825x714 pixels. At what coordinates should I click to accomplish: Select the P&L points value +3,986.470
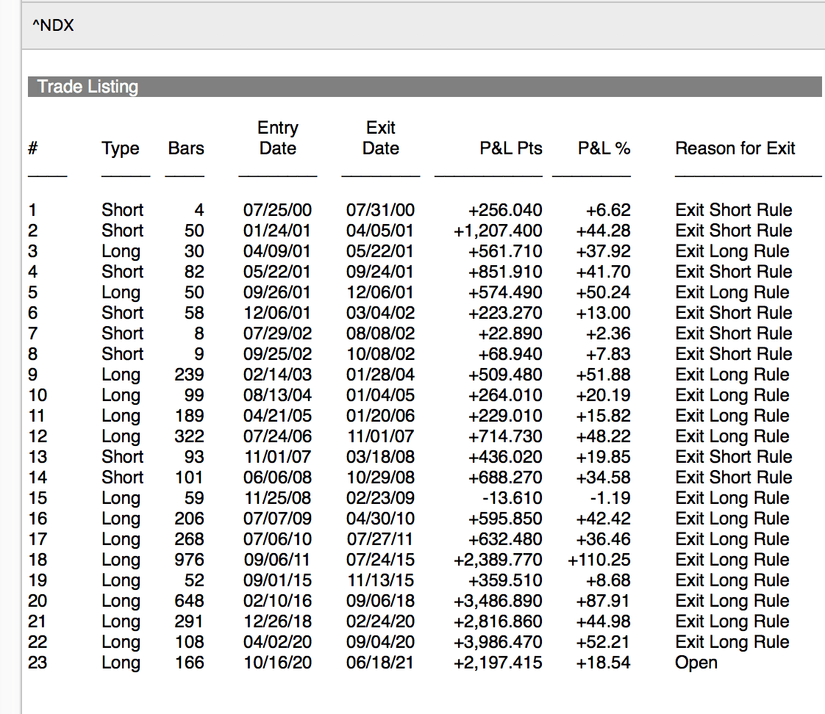coord(498,642)
